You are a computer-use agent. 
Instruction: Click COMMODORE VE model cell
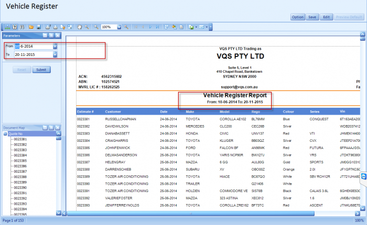point(234,191)
